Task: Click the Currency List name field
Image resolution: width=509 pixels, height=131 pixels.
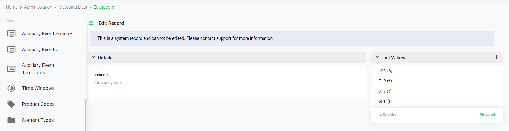Action: pos(160,83)
